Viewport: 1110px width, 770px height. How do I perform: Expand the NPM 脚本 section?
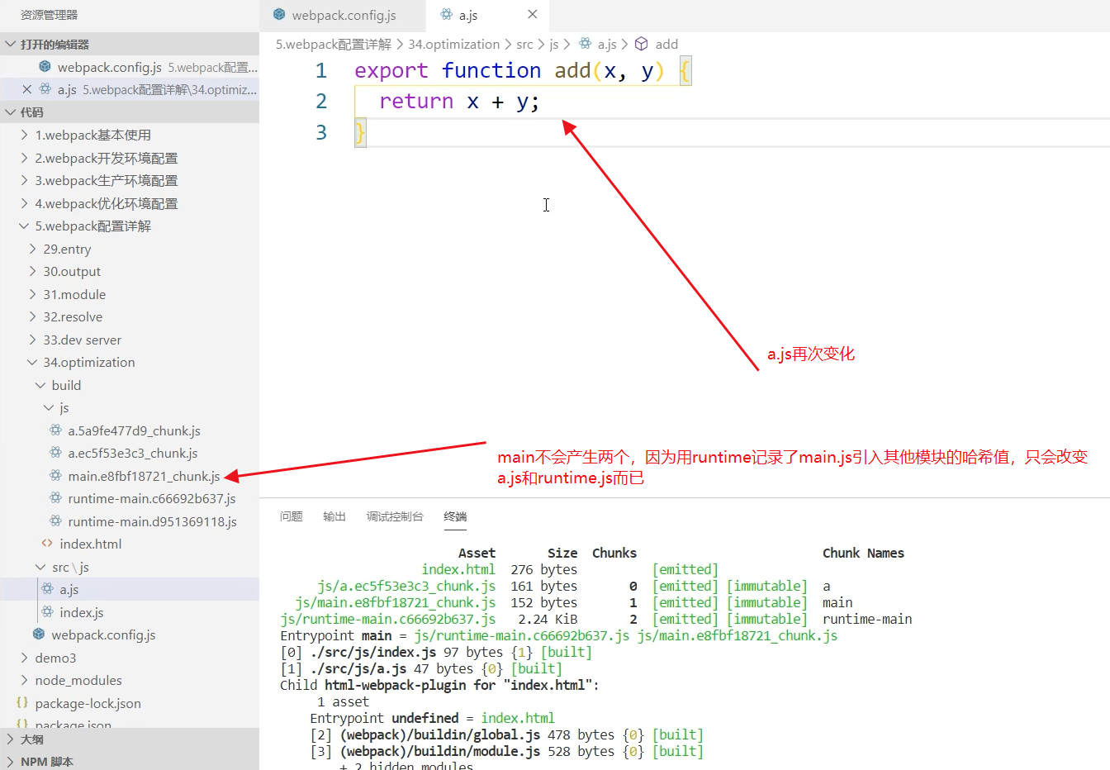(x=130, y=761)
